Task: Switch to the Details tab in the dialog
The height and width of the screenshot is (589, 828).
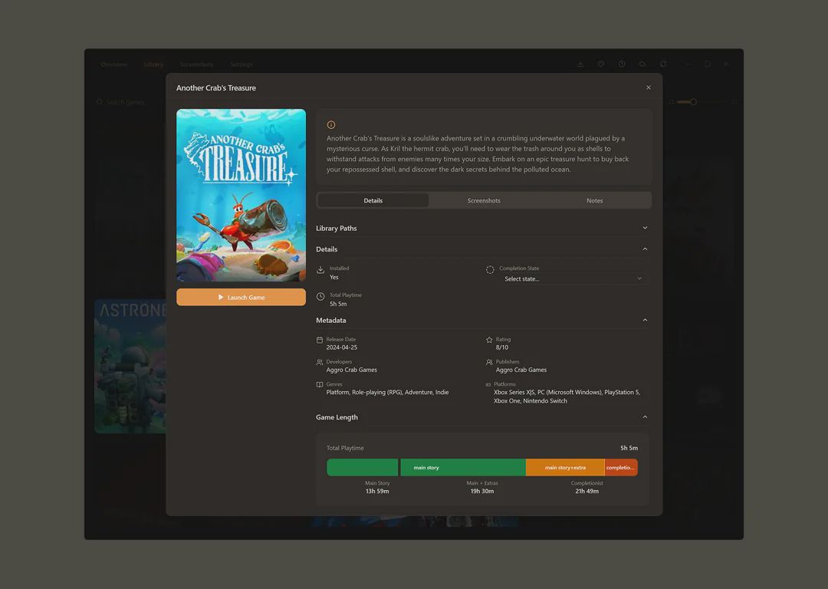Action: pos(373,201)
